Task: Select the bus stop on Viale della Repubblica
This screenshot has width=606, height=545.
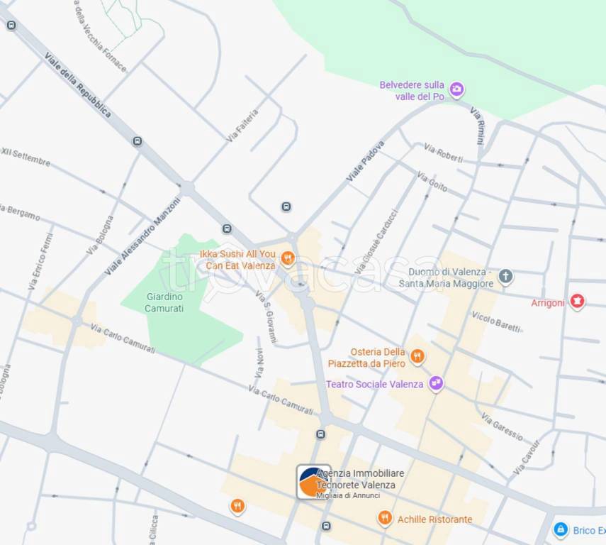Action: tap(138, 141)
